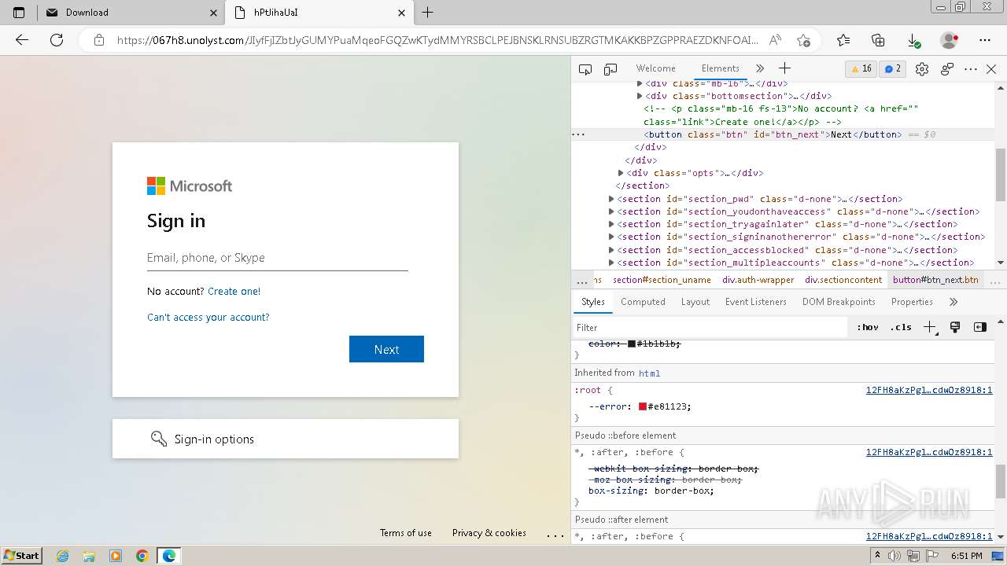Expand section_youdonthaveaccess node
Viewport: 1007px width, 566px height.
pos(611,211)
